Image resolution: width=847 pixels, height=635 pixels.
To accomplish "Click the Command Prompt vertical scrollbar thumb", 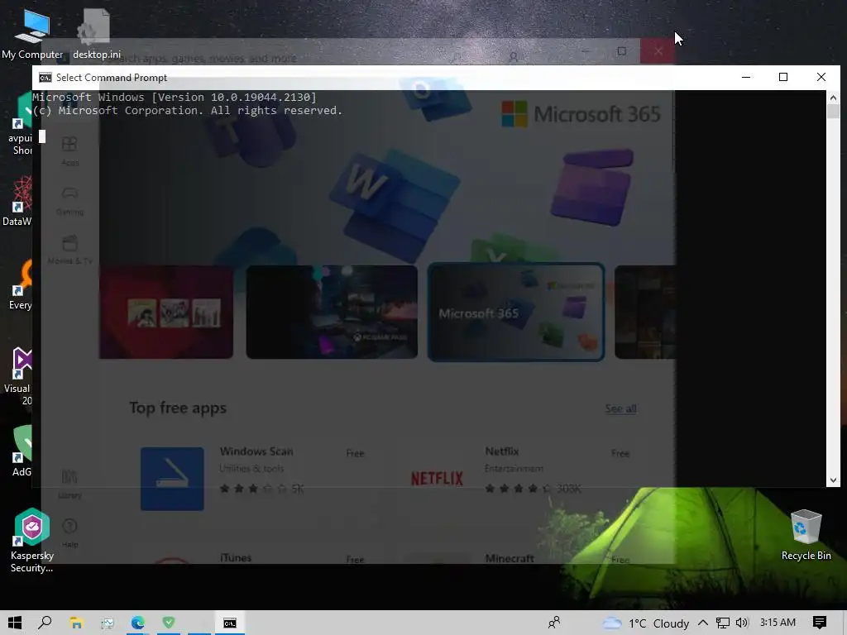I will click(x=833, y=112).
